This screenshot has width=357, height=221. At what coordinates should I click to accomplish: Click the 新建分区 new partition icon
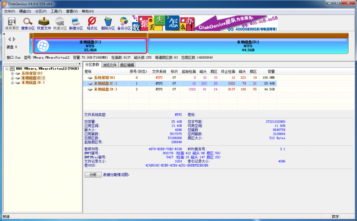click(x=76, y=23)
